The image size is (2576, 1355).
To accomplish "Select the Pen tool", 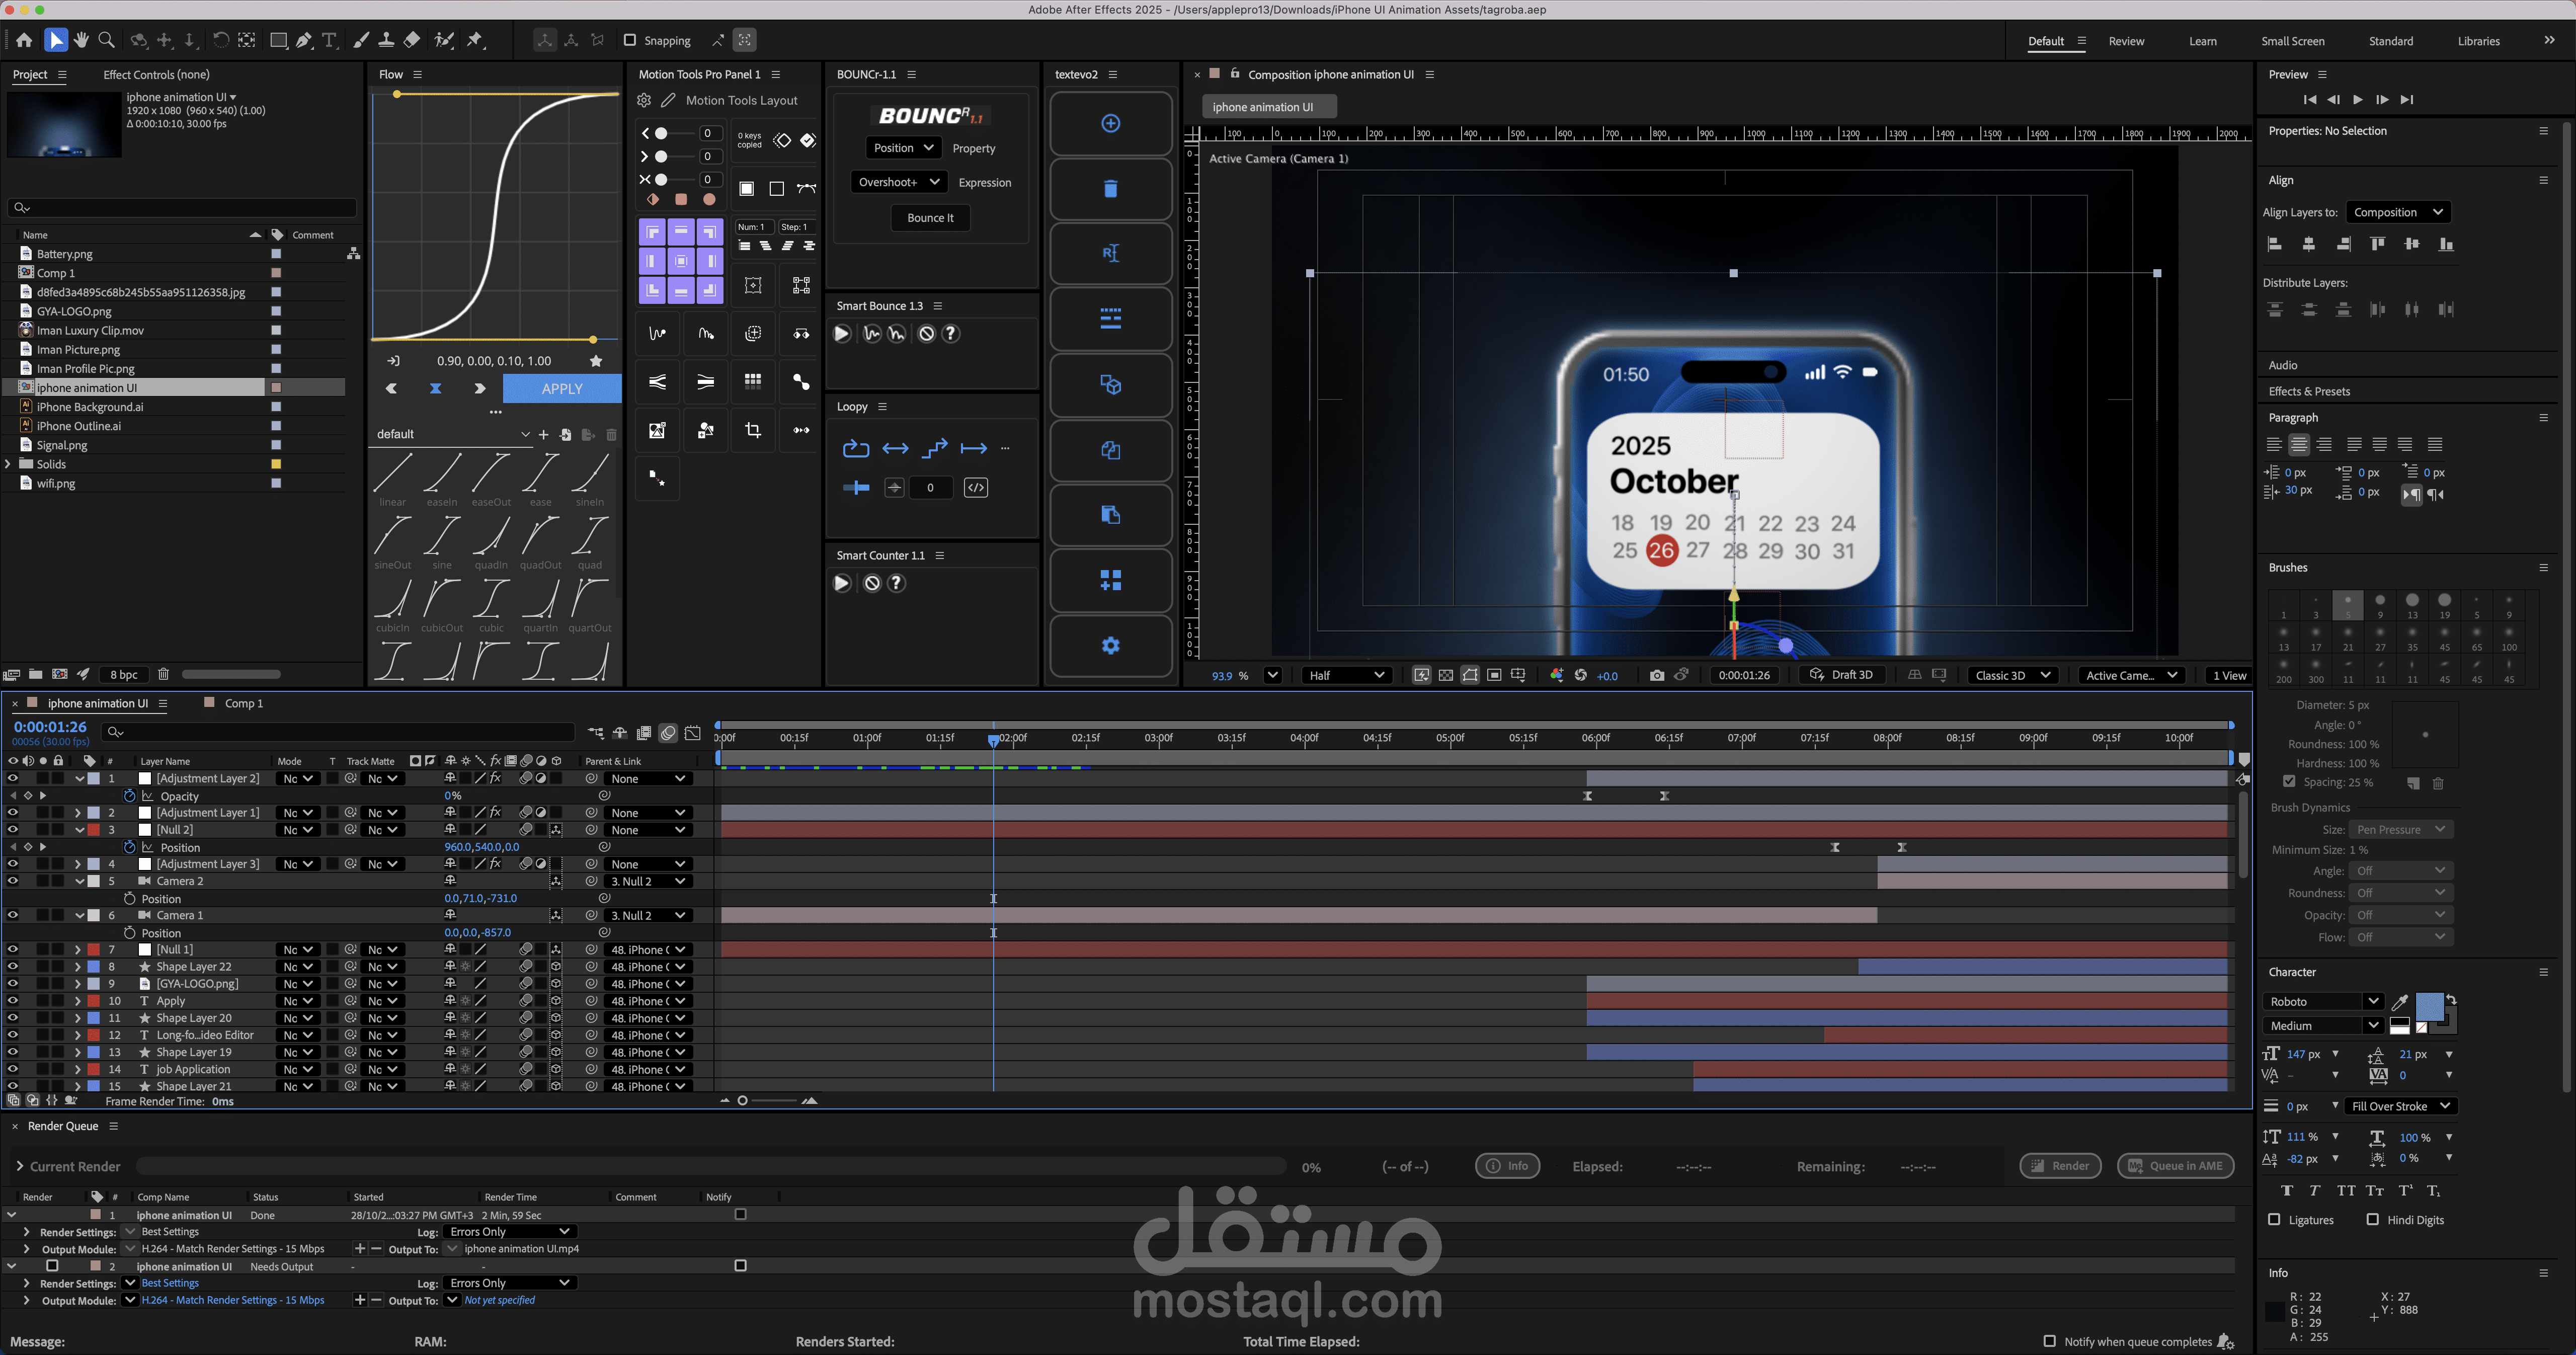I will point(304,40).
